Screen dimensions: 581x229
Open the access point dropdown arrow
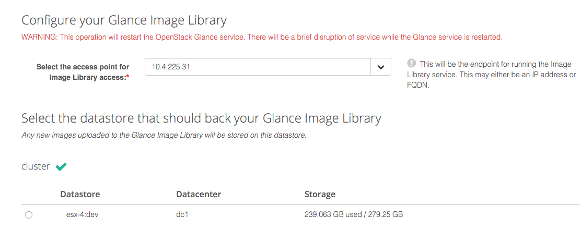point(380,67)
